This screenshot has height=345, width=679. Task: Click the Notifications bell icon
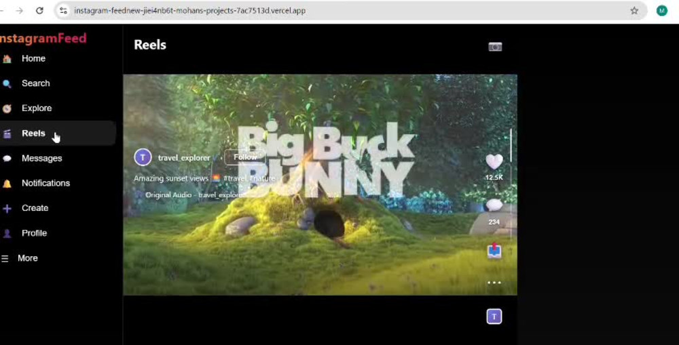pos(7,184)
